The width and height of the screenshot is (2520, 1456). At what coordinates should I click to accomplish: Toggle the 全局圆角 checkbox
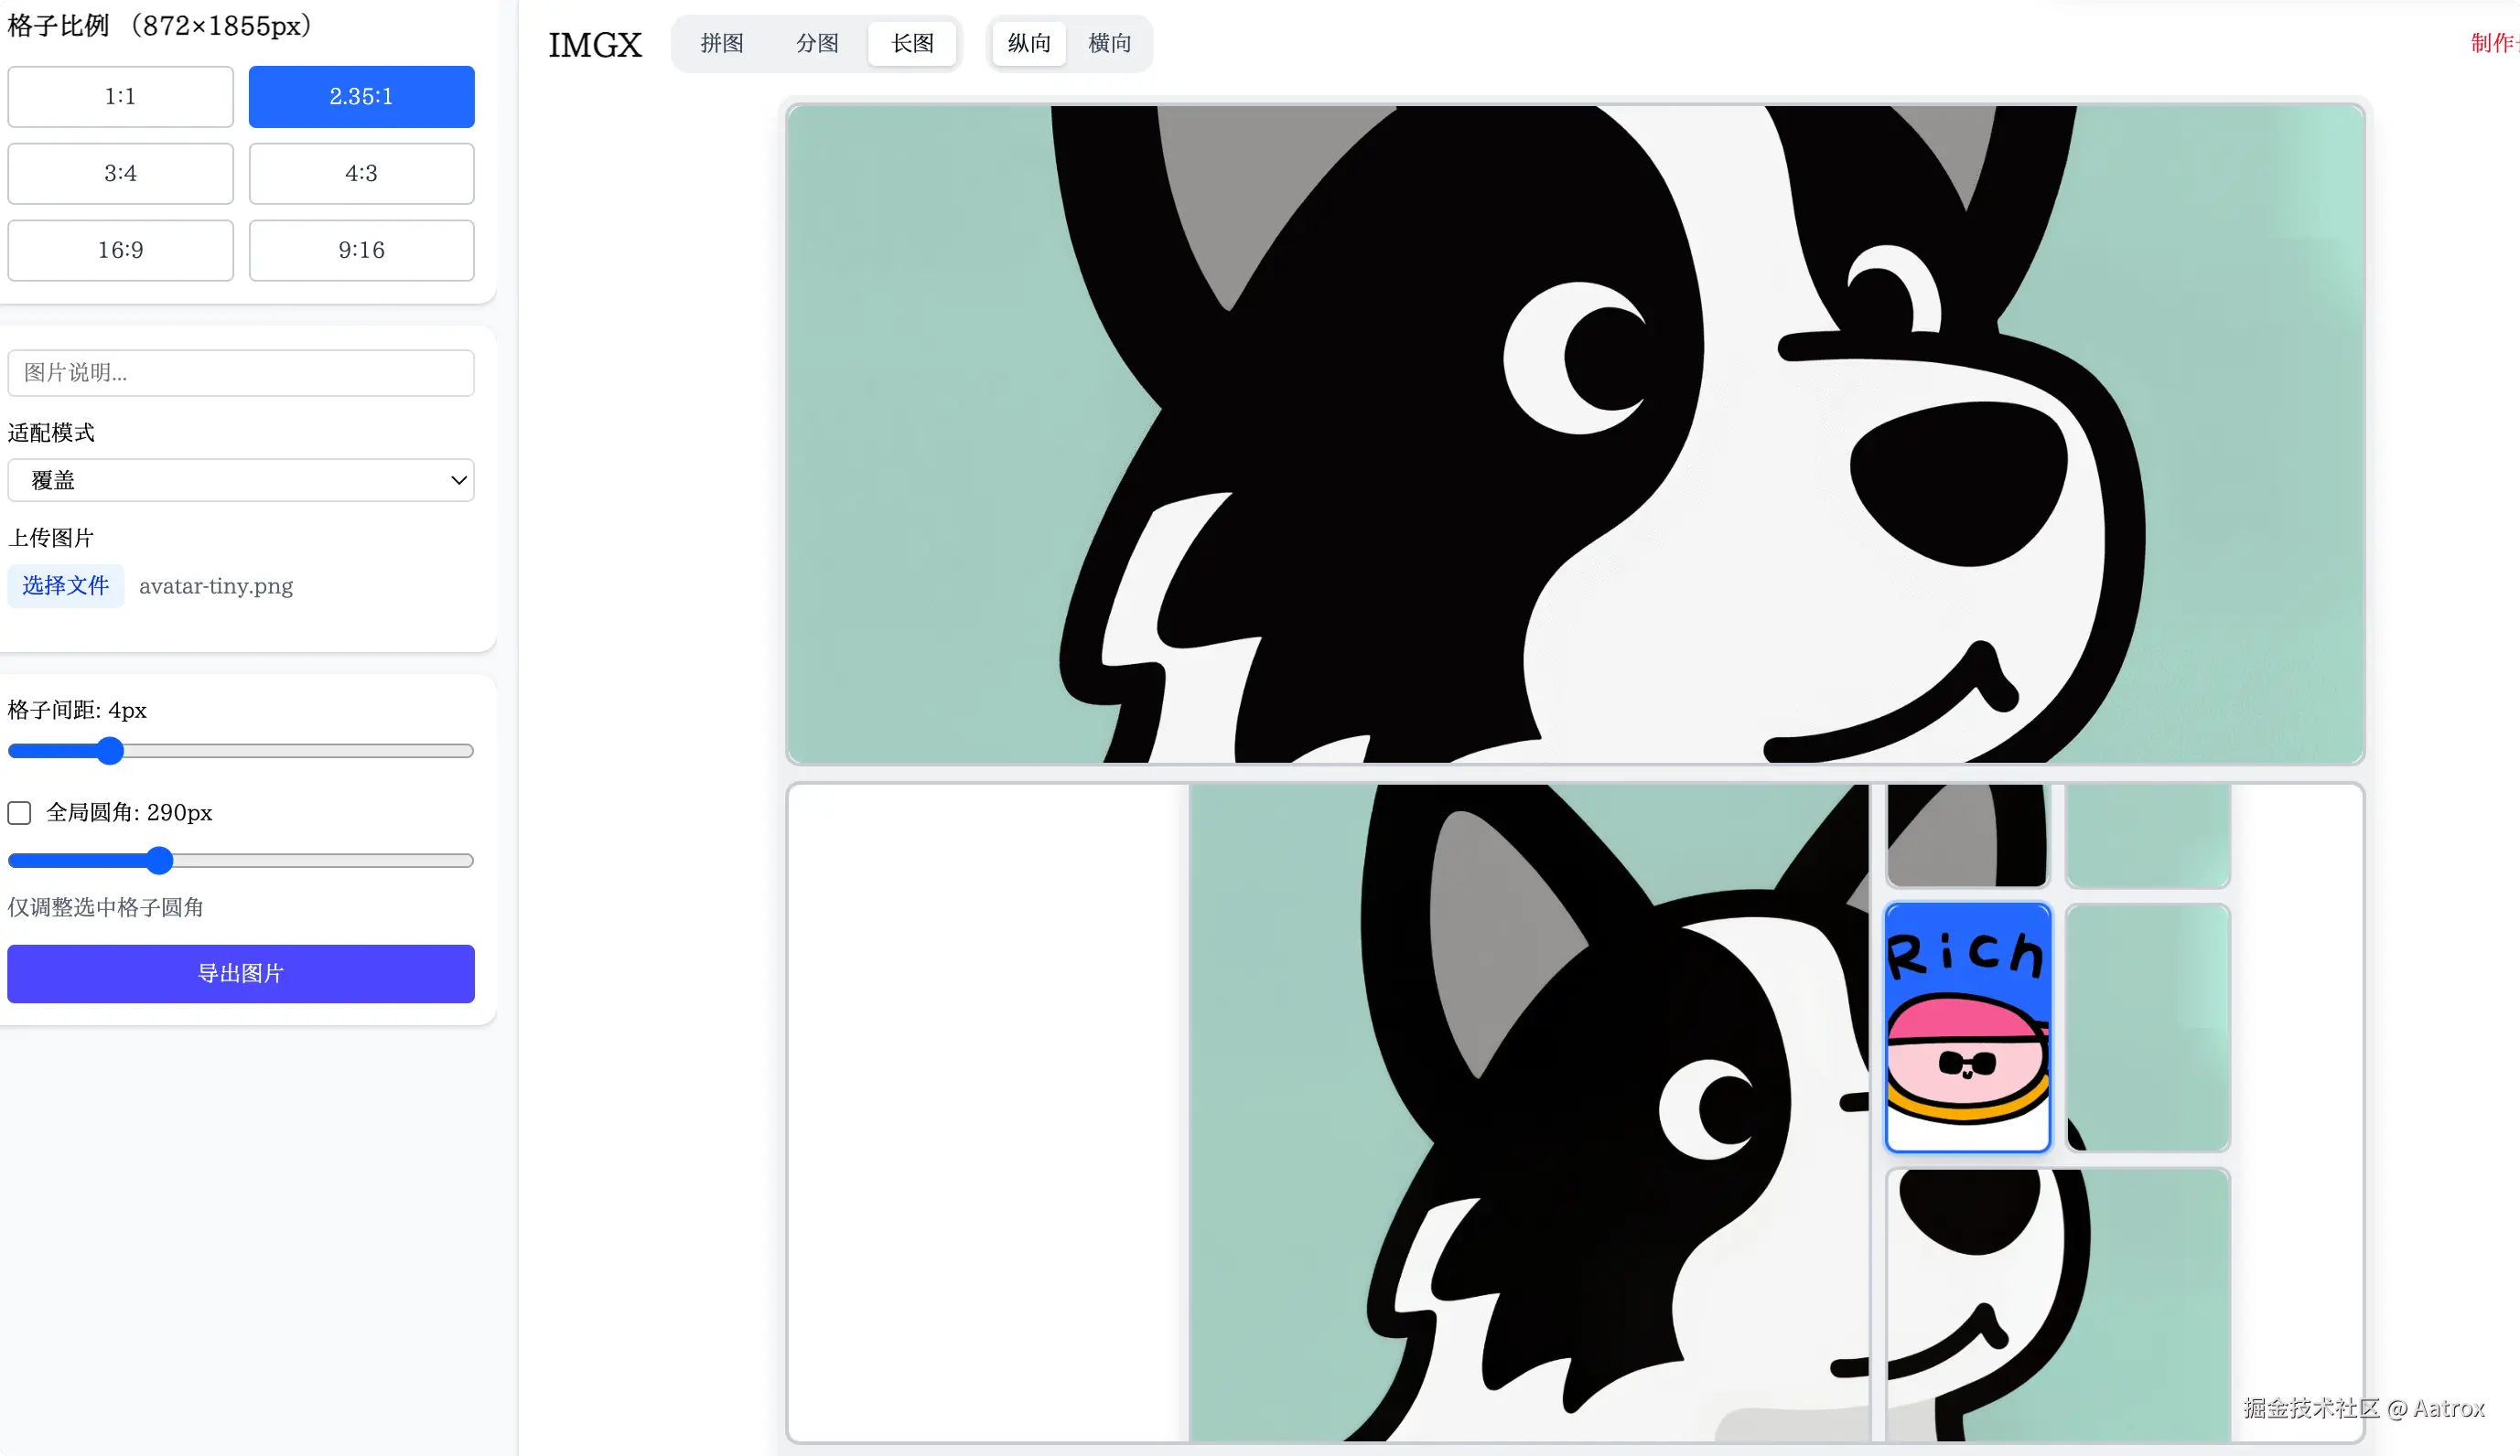20,812
